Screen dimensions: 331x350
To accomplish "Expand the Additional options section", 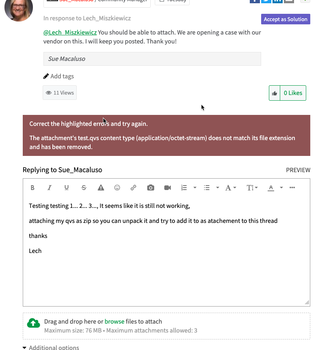I will click(x=51, y=348).
